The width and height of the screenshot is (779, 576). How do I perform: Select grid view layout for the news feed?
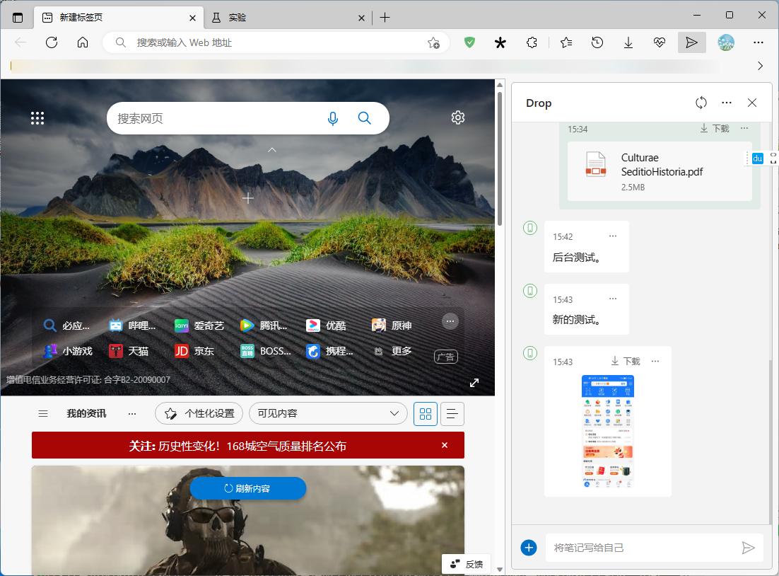[x=426, y=413]
